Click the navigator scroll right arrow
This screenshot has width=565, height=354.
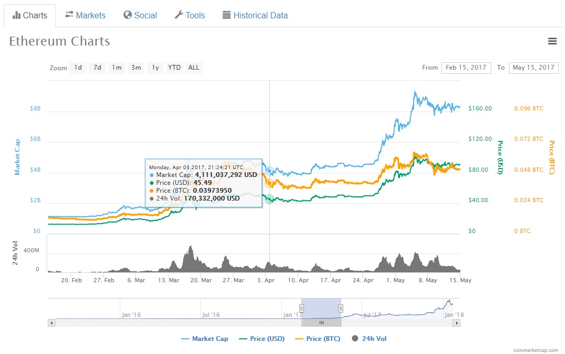click(457, 323)
